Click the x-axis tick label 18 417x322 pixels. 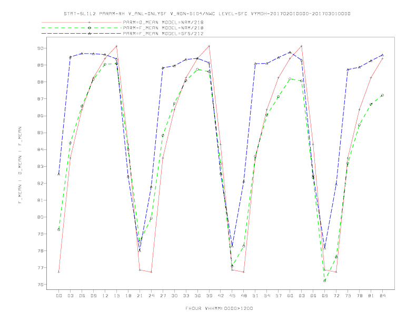point(128,296)
